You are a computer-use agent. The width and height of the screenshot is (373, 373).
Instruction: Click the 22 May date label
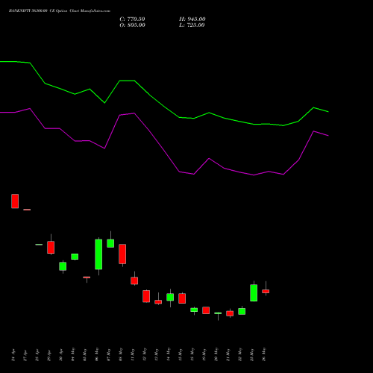coord(240,354)
